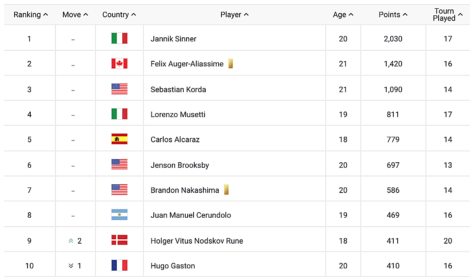Image resolution: width=472 pixels, height=277 pixels.
Task: Open Sebastian Korda's player profile
Action: pyautogui.click(x=178, y=89)
